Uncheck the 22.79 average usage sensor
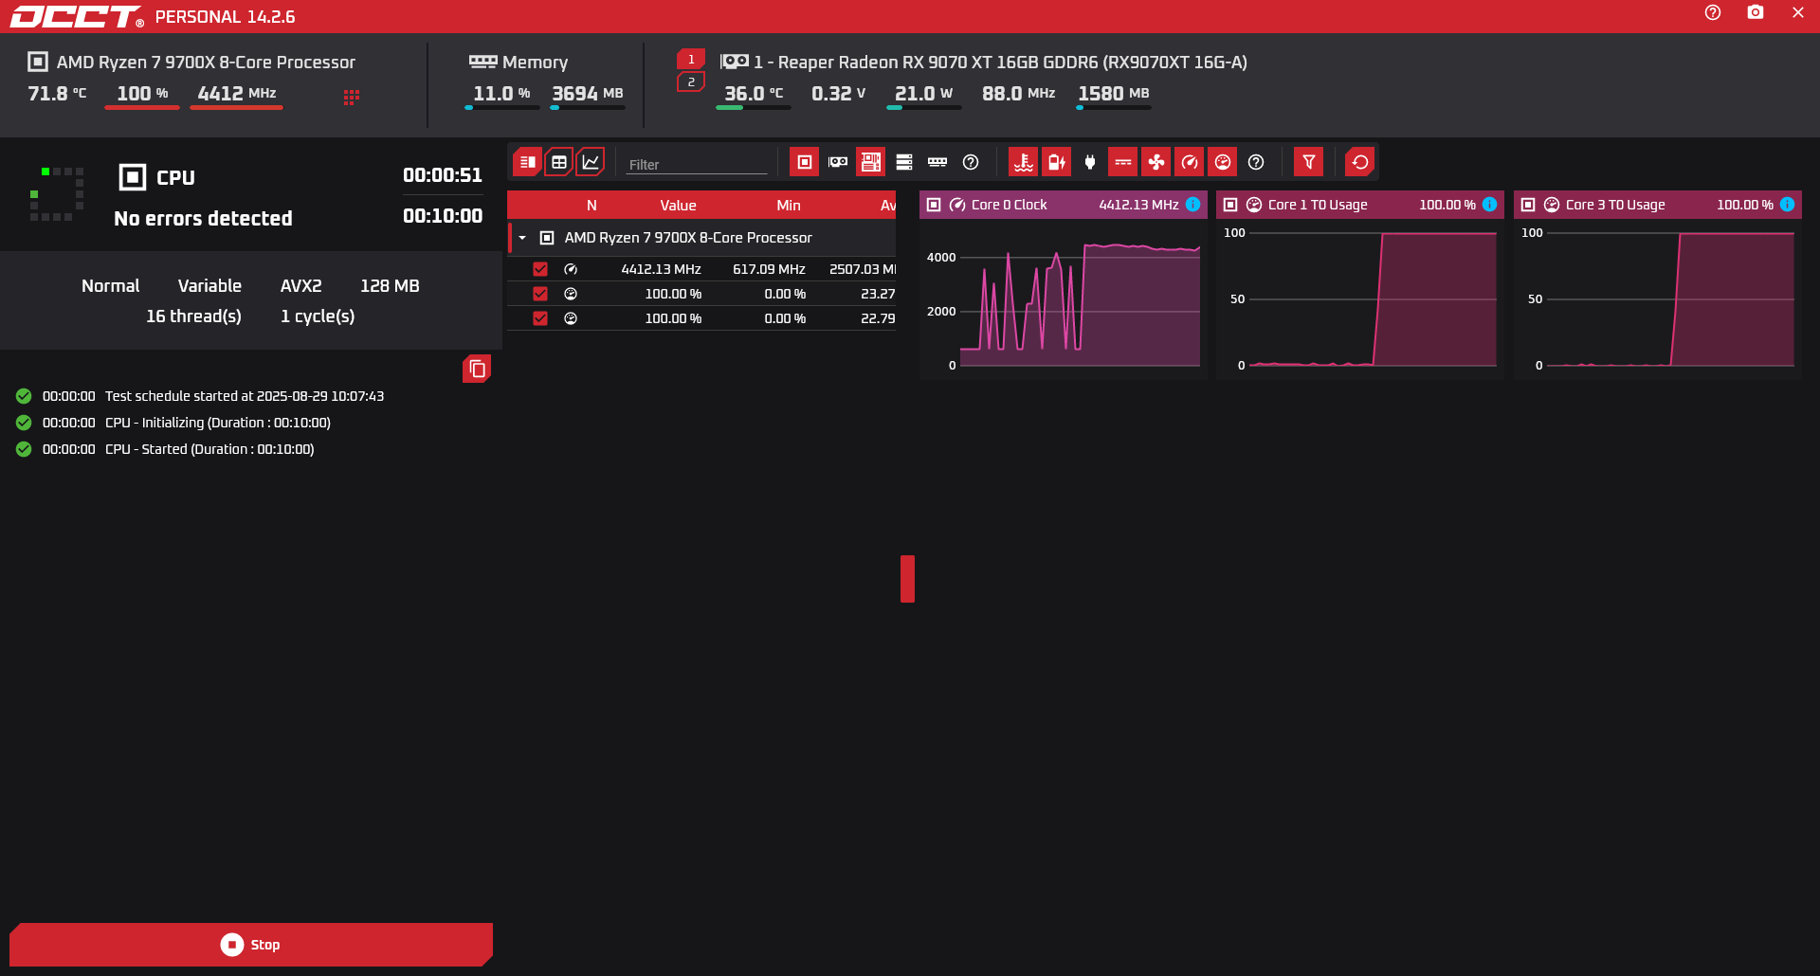Viewport: 1820px width, 976px height. point(540,318)
